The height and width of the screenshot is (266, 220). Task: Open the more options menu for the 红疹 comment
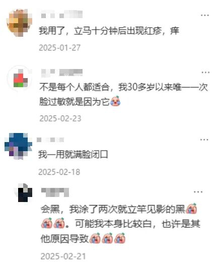[205, 15]
